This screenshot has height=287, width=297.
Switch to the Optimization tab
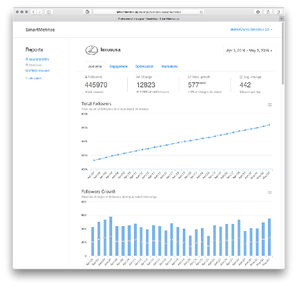(144, 66)
